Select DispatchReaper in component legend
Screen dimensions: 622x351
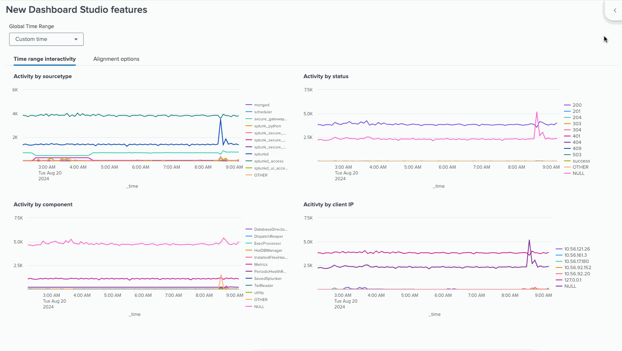point(268,236)
